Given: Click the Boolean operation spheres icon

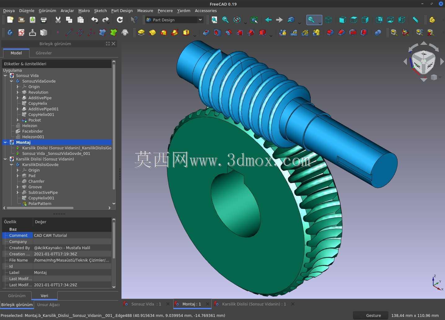Looking at the screenshot, I should tap(378, 32).
